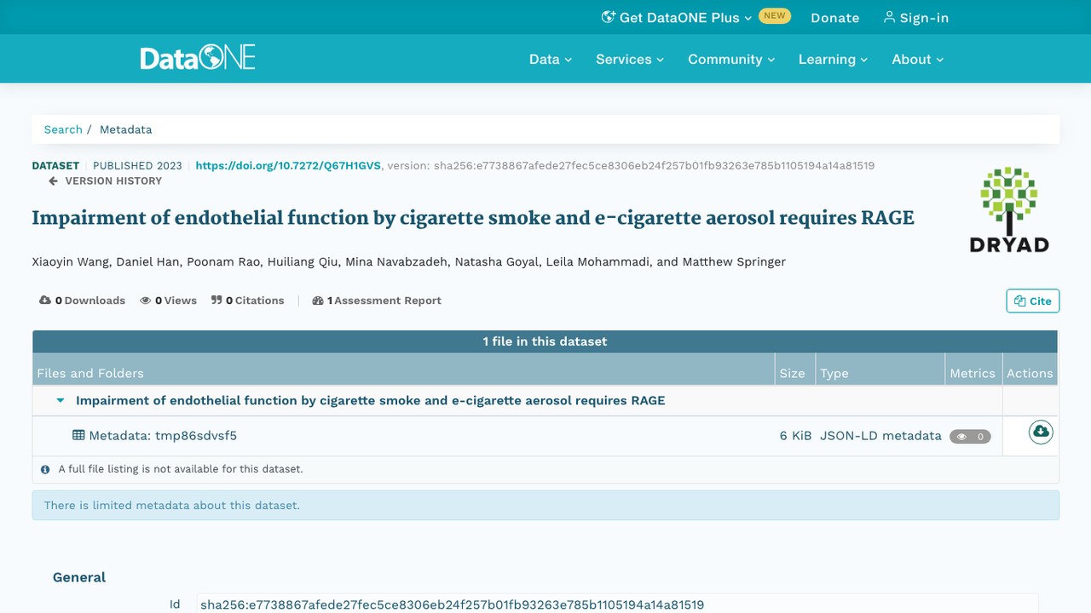The width and height of the screenshot is (1091, 613).
Task: Click the table icon beside Metadata: tmp86sdvsf5
Action: (78, 435)
